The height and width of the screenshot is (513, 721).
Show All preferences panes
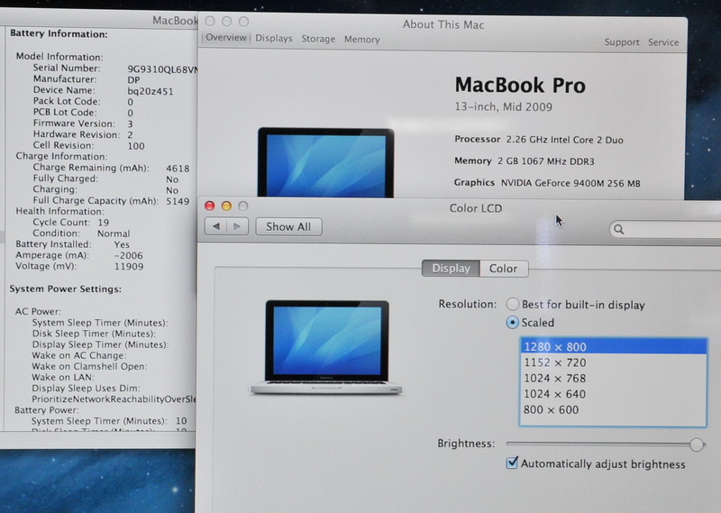pyautogui.click(x=288, y=227)
